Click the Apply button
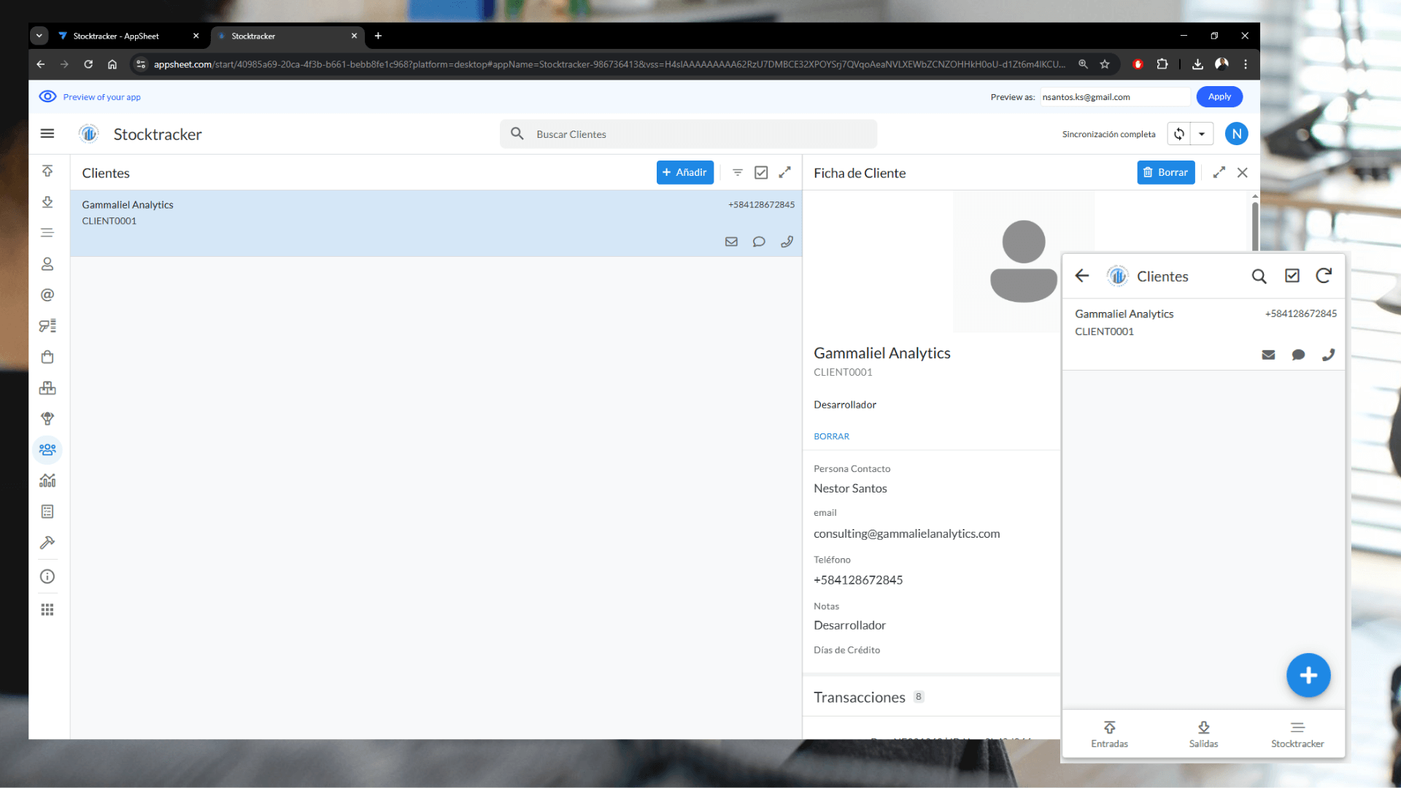The width and height of the screenshot is (1401, 788). [1219, 97]
